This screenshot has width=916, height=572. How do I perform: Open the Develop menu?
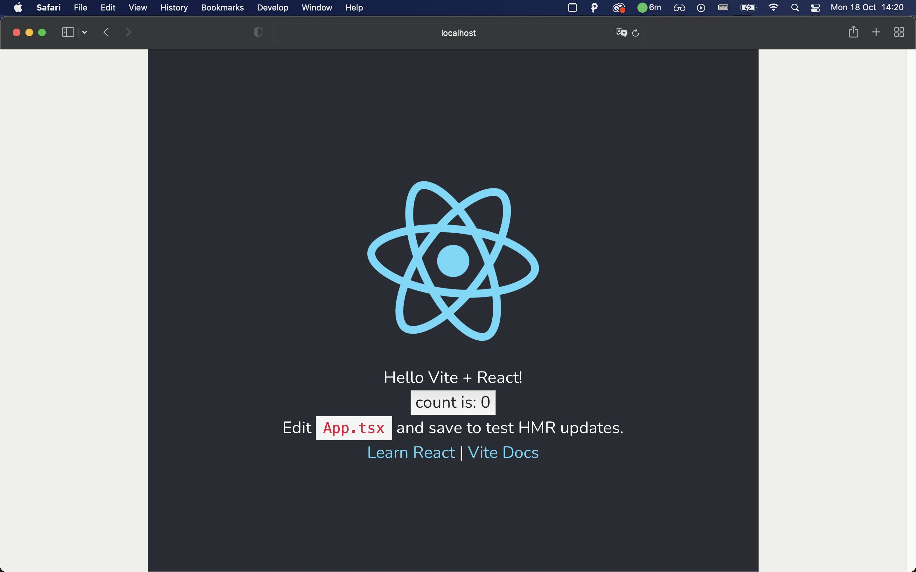pos(273,8)
